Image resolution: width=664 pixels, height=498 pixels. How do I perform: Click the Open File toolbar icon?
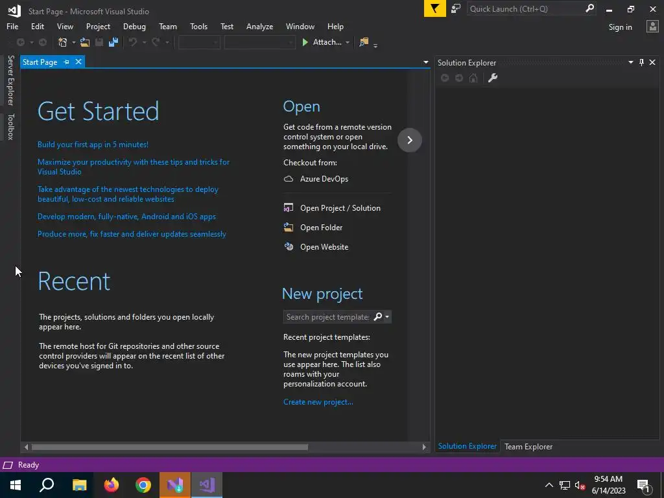85,42
